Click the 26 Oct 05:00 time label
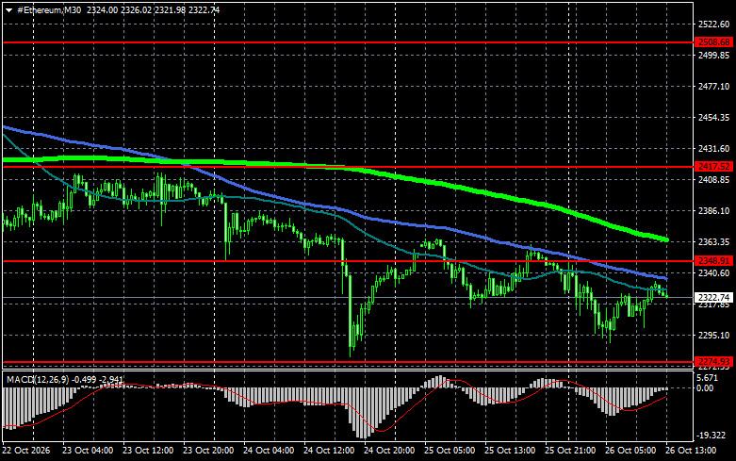 pos(630,451)
